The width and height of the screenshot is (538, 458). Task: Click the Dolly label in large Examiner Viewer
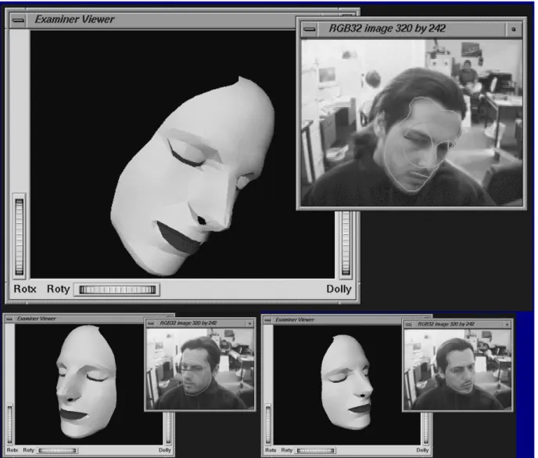click(339, 289)
